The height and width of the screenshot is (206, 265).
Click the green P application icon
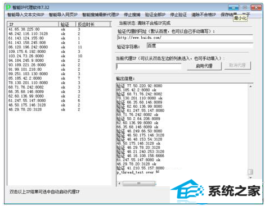[8, 7]
